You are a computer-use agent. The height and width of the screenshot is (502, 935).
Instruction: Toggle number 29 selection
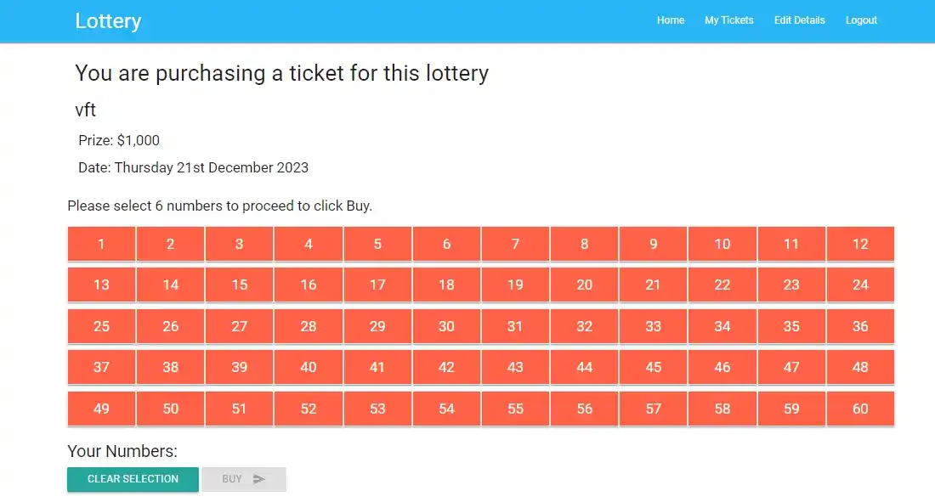point(377,326)
